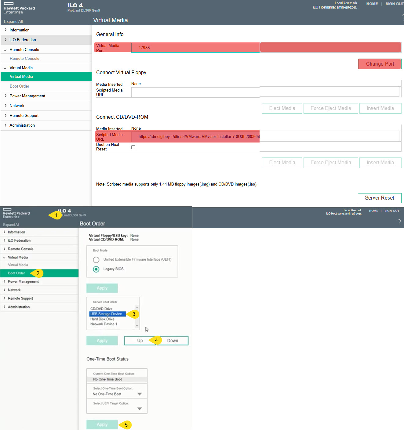Click Expand All in Boot Order window

tap(11, 225)
